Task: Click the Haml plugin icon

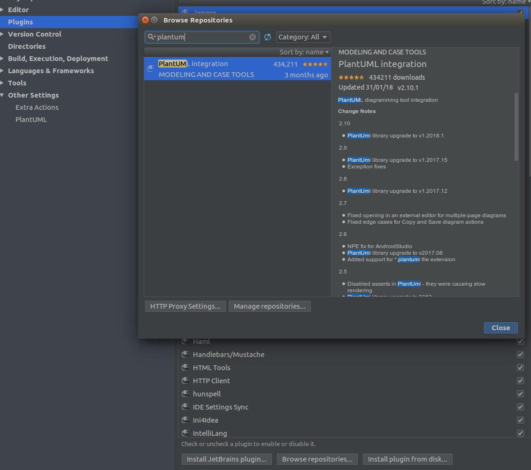Action: [x=185, y=341]
